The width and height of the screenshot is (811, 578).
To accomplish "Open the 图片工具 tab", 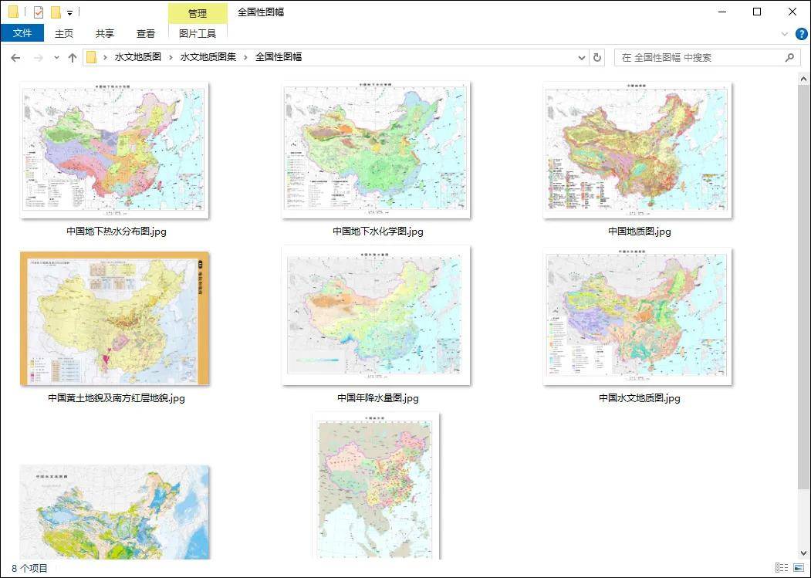I will pyautogui.click(x=198, y=33).
